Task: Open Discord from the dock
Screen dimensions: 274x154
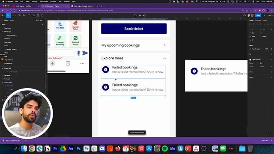Action: click(x=102, y=148)
